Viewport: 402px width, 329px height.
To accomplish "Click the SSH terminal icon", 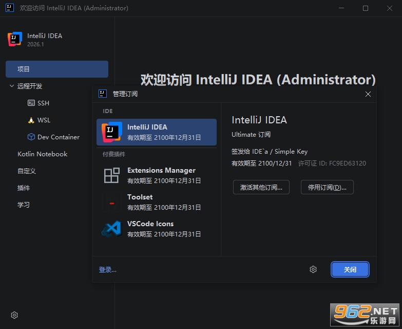I will click(31, 103).
